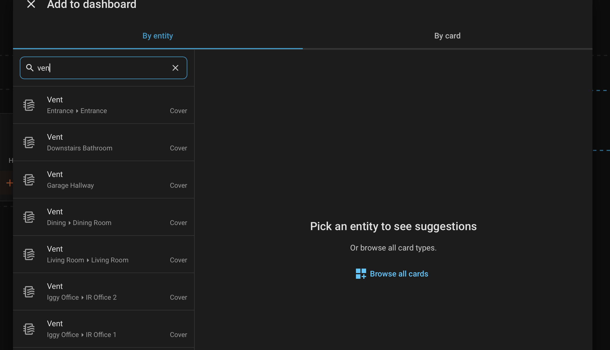
Task: Choose the Garage Hallway Vent entity
Action: 104,180
